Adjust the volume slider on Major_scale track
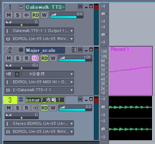The height and width of the screenshot is (144, 155). [75, 58]
